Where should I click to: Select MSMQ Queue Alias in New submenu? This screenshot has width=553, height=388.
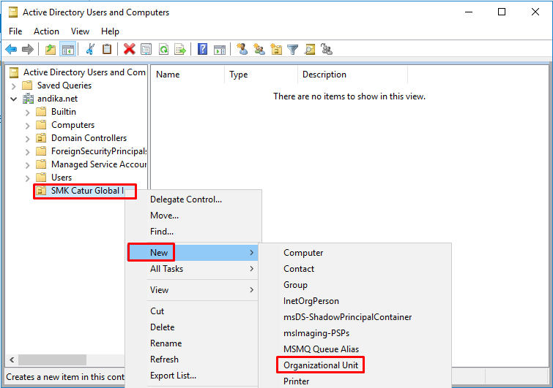tap(355, 349)
